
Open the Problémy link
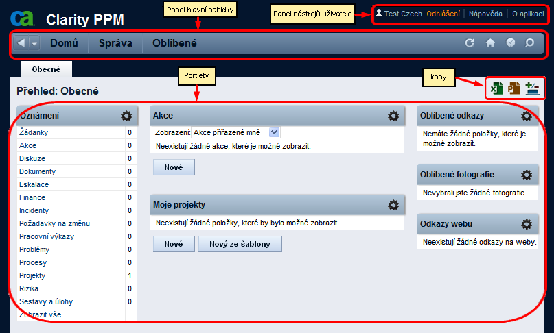click(x=34, y=249)
